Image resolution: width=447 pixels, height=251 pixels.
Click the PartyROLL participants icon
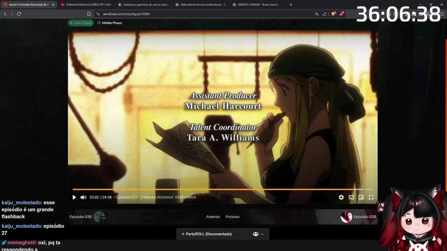tap(256, 234)
